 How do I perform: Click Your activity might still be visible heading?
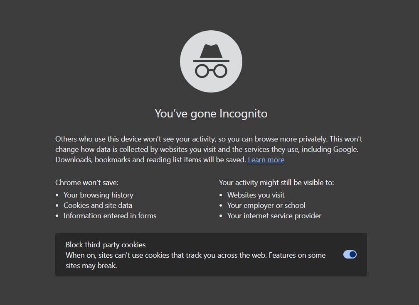[x=276, y=183]
